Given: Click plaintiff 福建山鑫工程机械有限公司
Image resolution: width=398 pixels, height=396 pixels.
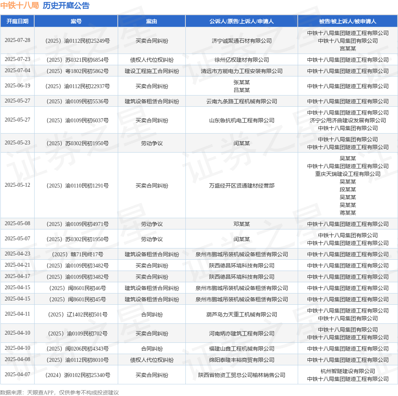Looking at the screenshot, I should (x=241, y=349).
